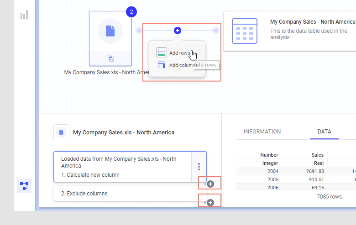The width and height of the screenshot is (356, 225).
Task: Click the My Company Sales - North America title
Action: click(312, 22)
